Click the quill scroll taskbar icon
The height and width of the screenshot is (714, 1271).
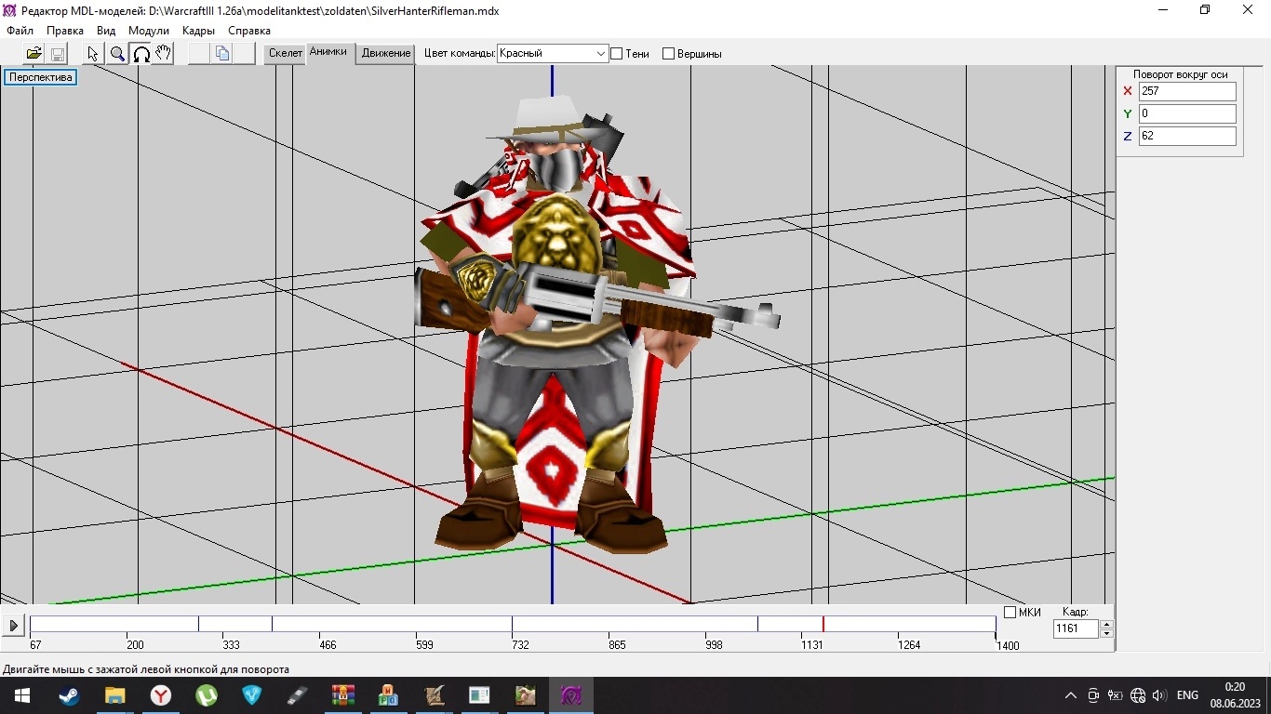point(435,695)
